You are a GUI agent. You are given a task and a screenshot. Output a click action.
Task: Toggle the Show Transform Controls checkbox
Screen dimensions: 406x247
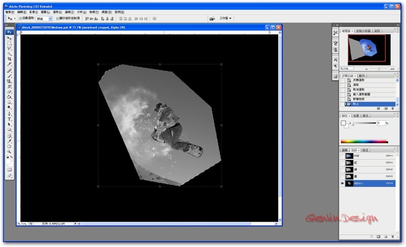58,18
